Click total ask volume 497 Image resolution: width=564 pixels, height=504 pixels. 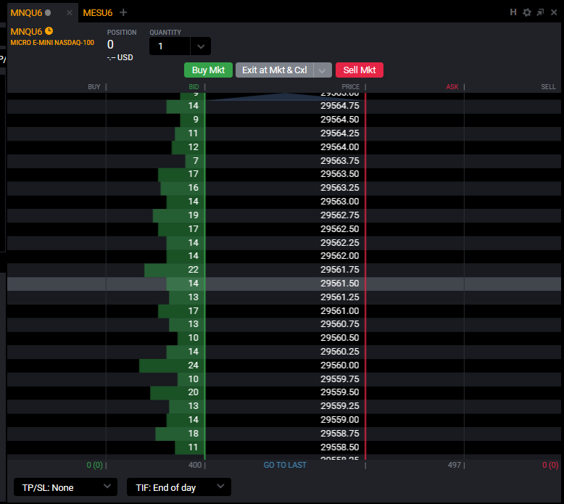click(455, 465)
